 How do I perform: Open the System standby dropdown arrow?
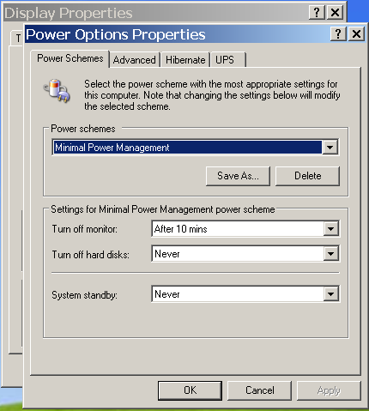coord(331,294)
